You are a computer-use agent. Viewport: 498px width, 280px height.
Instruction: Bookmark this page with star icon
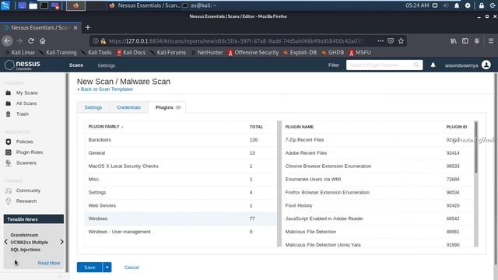pyautogui.click(x=402, y=40)
